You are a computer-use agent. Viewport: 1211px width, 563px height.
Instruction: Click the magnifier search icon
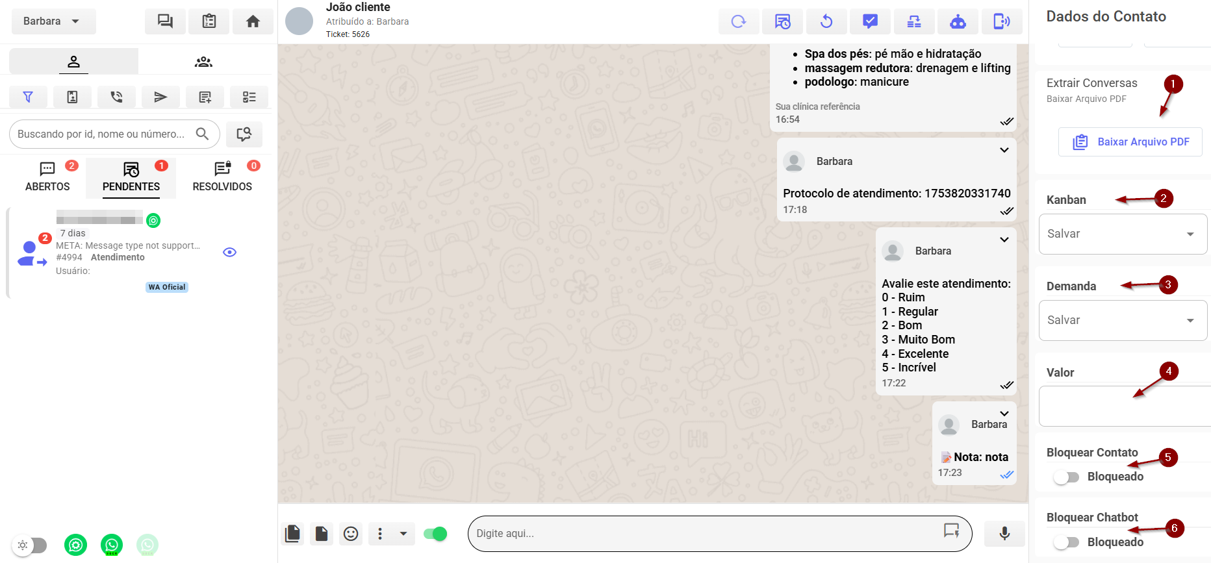tap(202, 134)
